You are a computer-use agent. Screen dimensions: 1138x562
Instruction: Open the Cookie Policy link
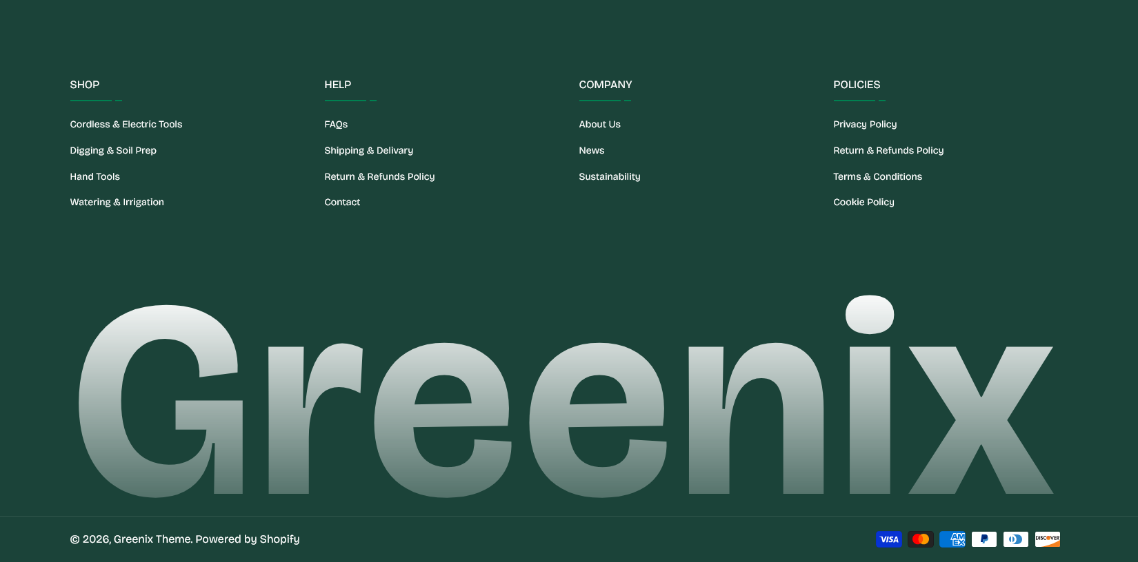(864, 202)
